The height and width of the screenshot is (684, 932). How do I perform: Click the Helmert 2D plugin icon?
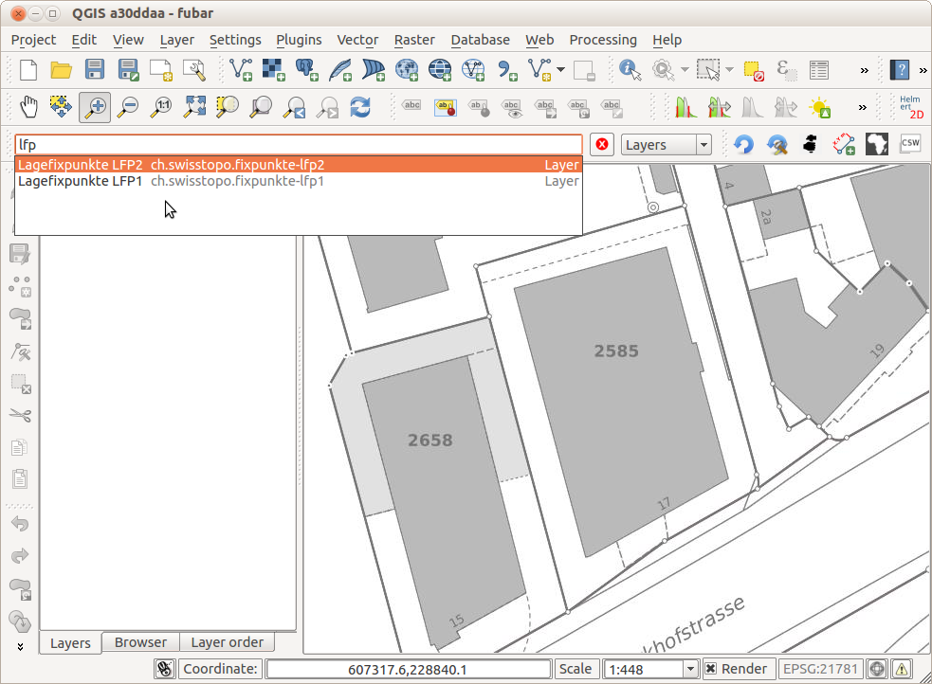910,107
